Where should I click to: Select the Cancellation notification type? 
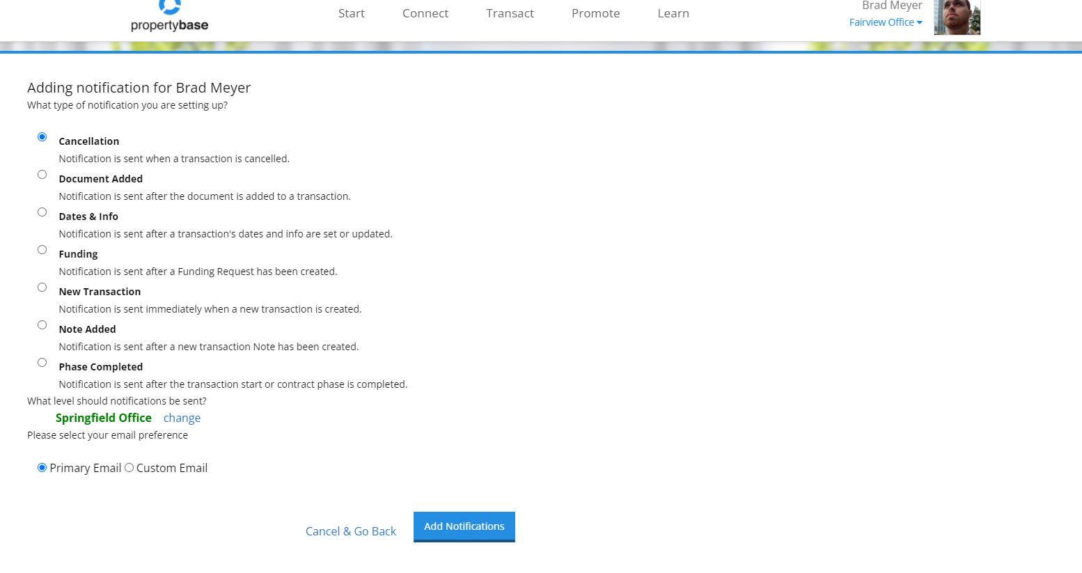pos(42,136)
